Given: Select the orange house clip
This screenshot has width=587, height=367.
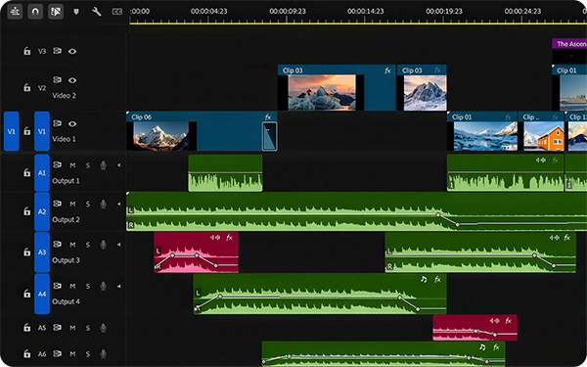Looking at the screenshot, I should coord(541,131).
